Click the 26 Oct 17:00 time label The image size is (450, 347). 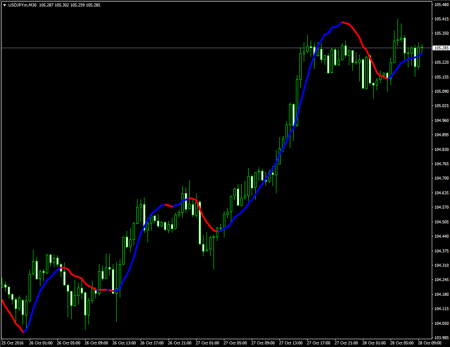coord(152,343)
